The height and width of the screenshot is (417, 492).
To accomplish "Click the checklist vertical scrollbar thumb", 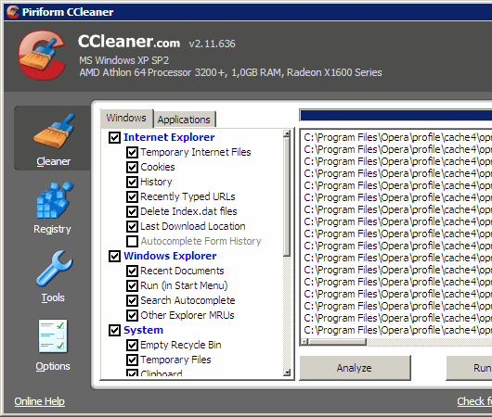I will pos(287,197).
